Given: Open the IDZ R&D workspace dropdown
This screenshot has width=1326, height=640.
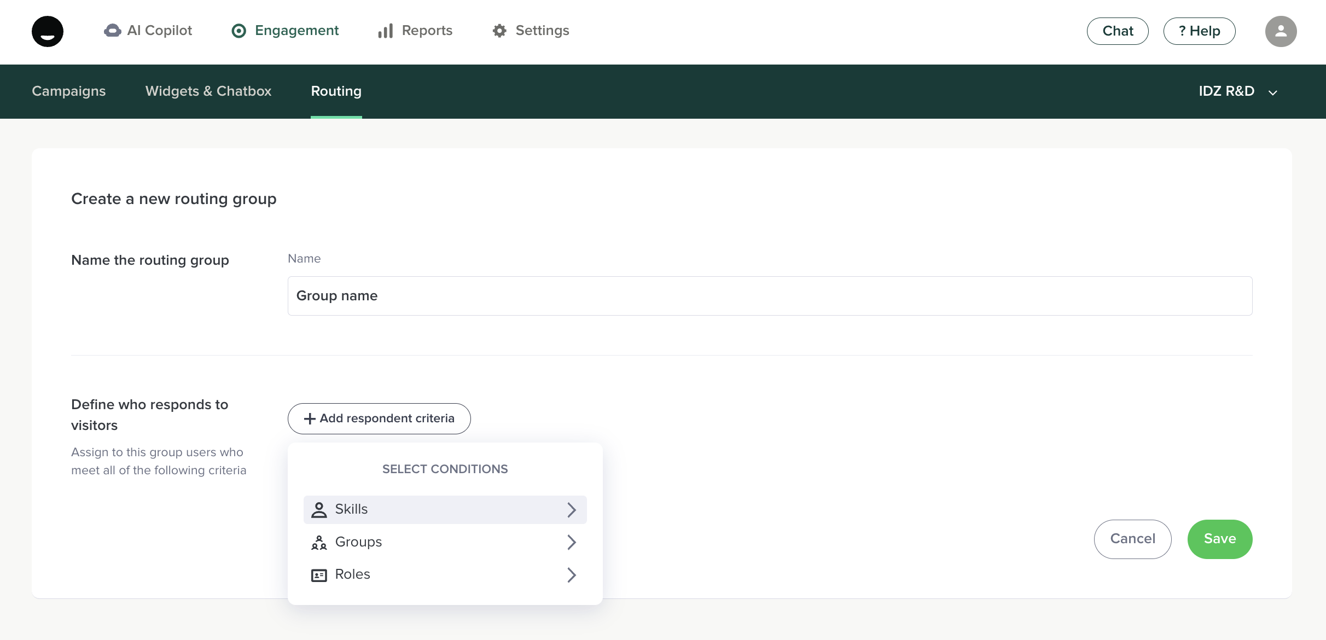Looking at the screenshot, I should [x=1237, y=91].
